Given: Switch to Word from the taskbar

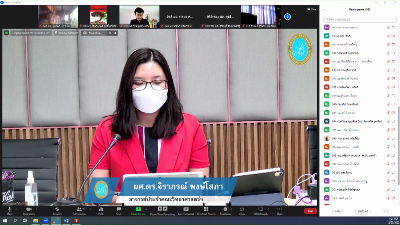Looking at the screenshot, I should coord(66,221).
